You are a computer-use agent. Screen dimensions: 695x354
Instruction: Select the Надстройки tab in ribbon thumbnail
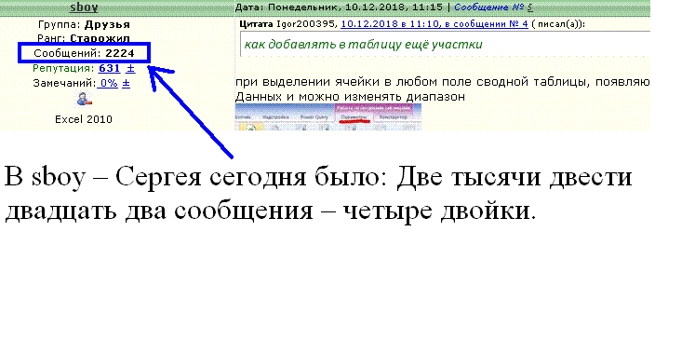click(275, 117)
